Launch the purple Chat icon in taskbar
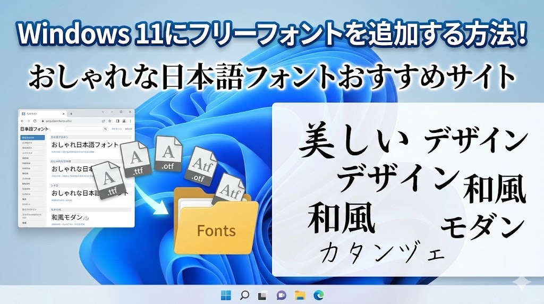The image size is (544, 304). point(281,295)
